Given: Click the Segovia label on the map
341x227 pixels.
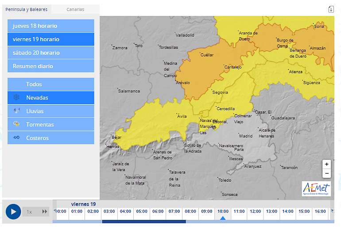Looking at the screenshot, I should tap(220, 92).
